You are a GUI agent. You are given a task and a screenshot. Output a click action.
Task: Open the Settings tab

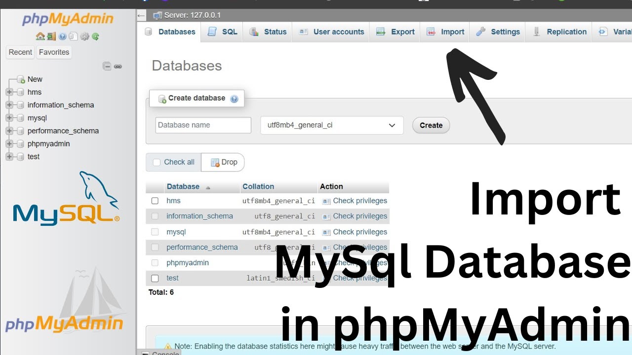coord(498,32)
